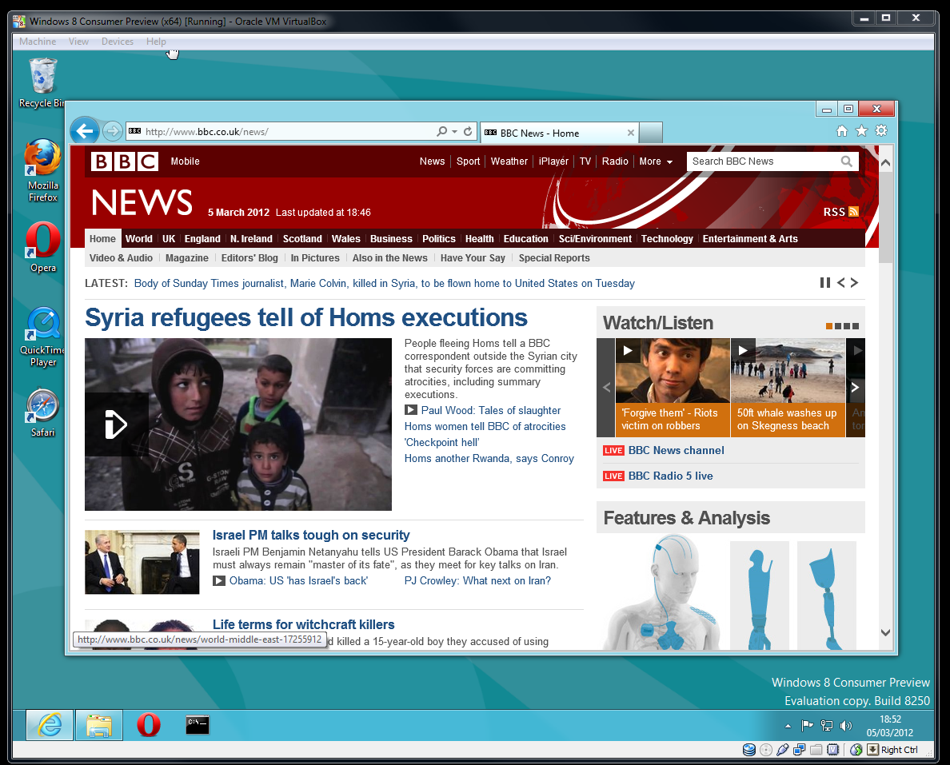Viewport: 950px width, 765px height.
Task: Click the BBC search magnifier icon
Action: (846, 161)
